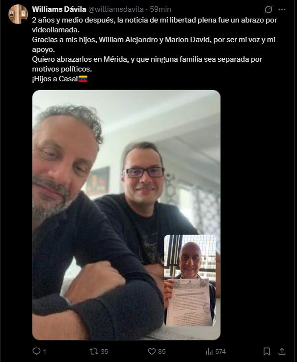Click the Grok explain icon
297x362 pixels.
coord(269,9)
